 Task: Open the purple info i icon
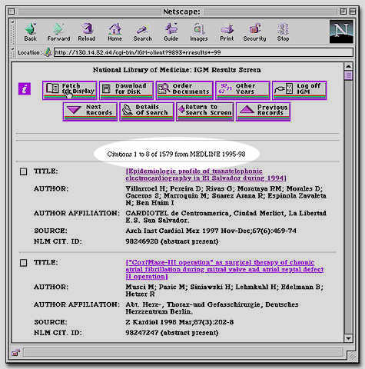[x=25, y=89]
